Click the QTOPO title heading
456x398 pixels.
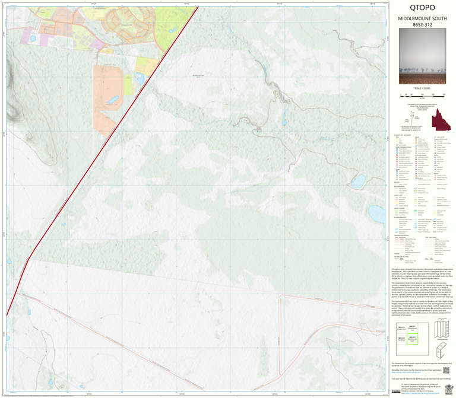[422, 8]
